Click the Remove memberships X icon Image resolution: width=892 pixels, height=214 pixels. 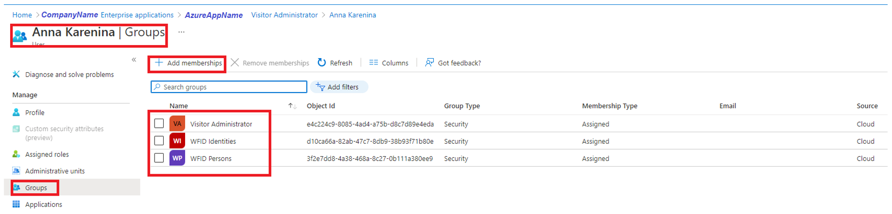(235, 63)
